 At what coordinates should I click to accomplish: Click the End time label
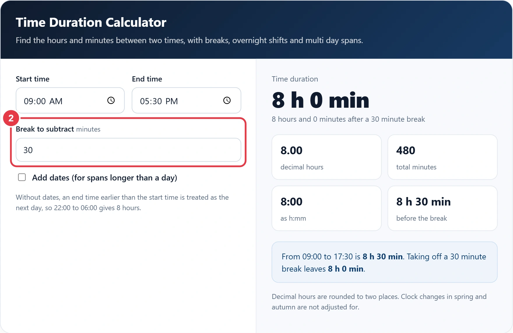pyautogui.click(x=147, y=79)
